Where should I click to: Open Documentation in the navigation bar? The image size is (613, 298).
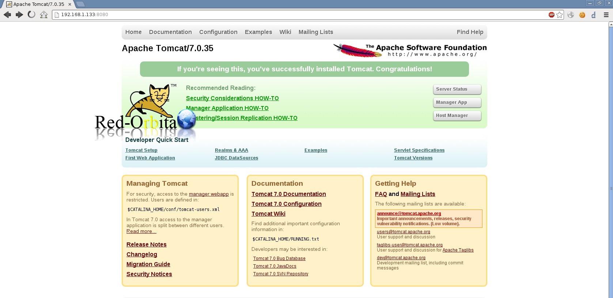click(170, 32)
